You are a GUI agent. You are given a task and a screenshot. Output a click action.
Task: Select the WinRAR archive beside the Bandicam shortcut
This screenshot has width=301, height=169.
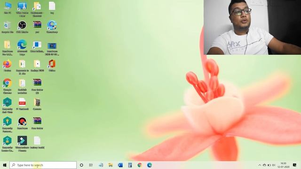37,123
